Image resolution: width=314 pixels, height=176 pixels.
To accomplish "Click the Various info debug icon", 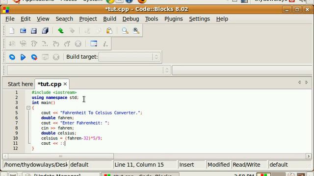I will [105, 44].
